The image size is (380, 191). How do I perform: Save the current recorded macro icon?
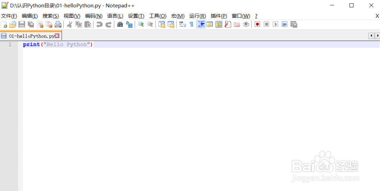294,24
